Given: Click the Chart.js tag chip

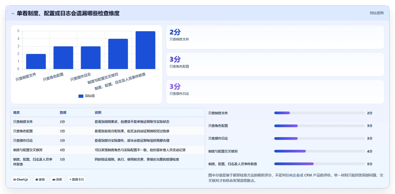Looking at the screenshot, I should click(x=21, y=179).
